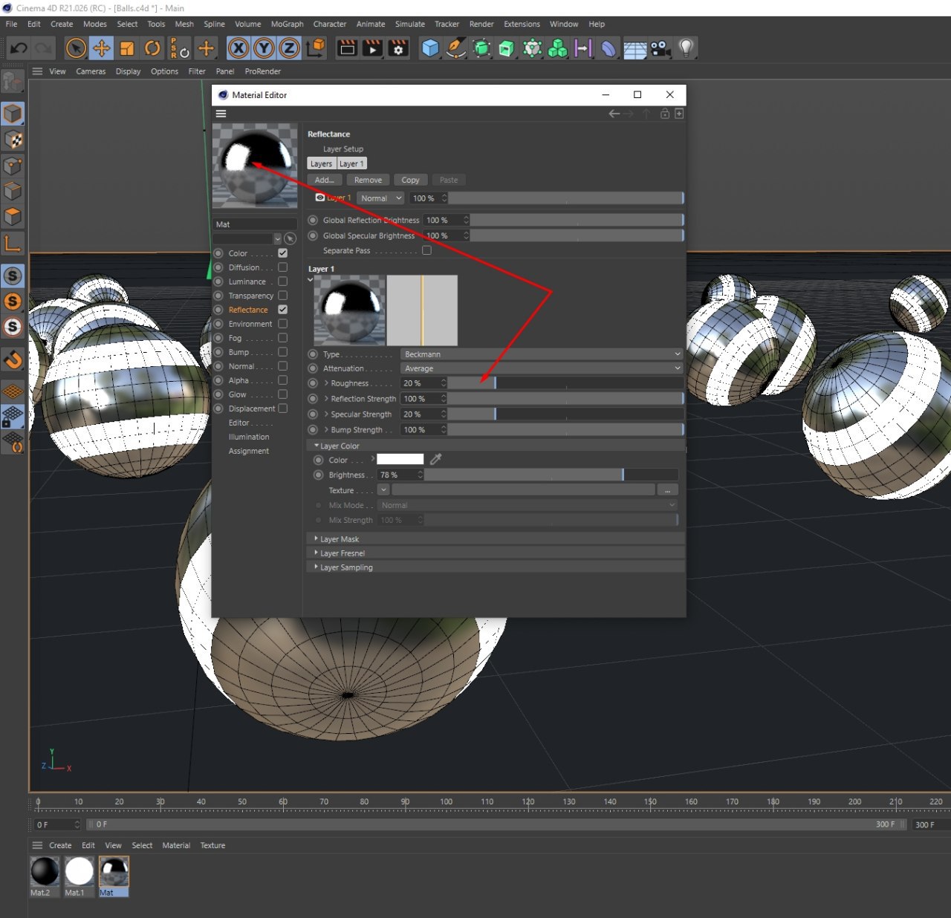Pick layer color with eyedropper
The image size is (951, 918).
tap(436, 460)
